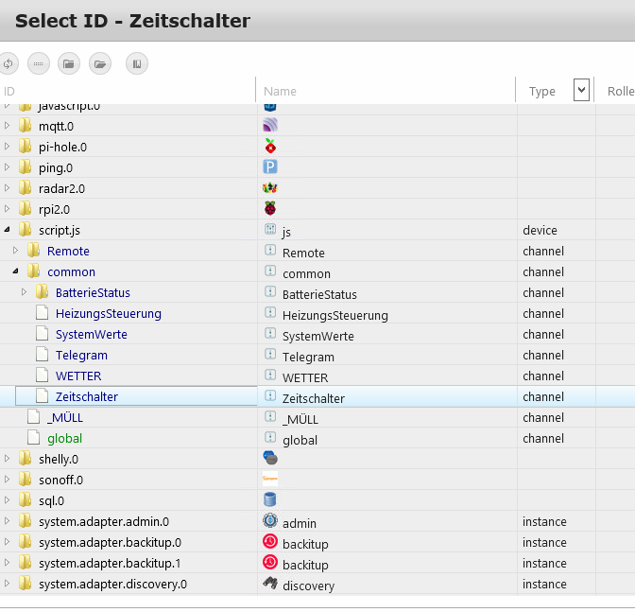Click the blue ping adapter icon

click(x=270, y=167)
